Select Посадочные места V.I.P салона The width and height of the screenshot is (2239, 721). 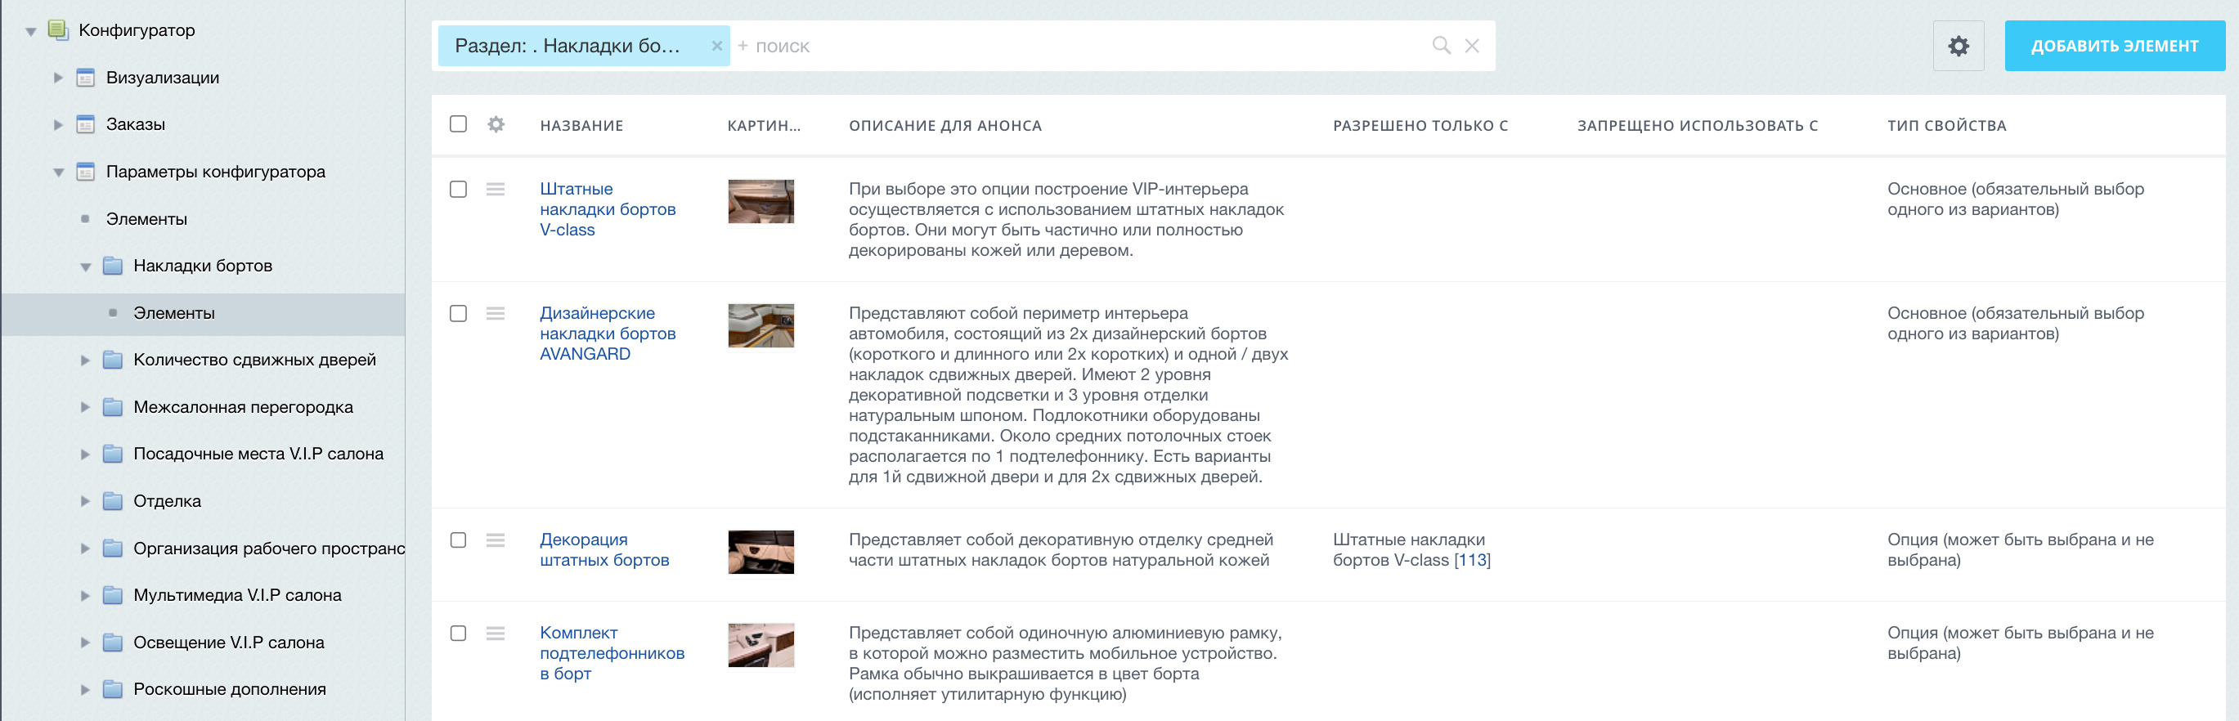pyautogui.click(x=258, y=454)
